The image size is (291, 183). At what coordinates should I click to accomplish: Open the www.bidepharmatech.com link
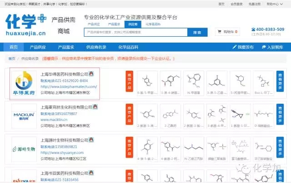pyautogui.click(x=69, y=86)
